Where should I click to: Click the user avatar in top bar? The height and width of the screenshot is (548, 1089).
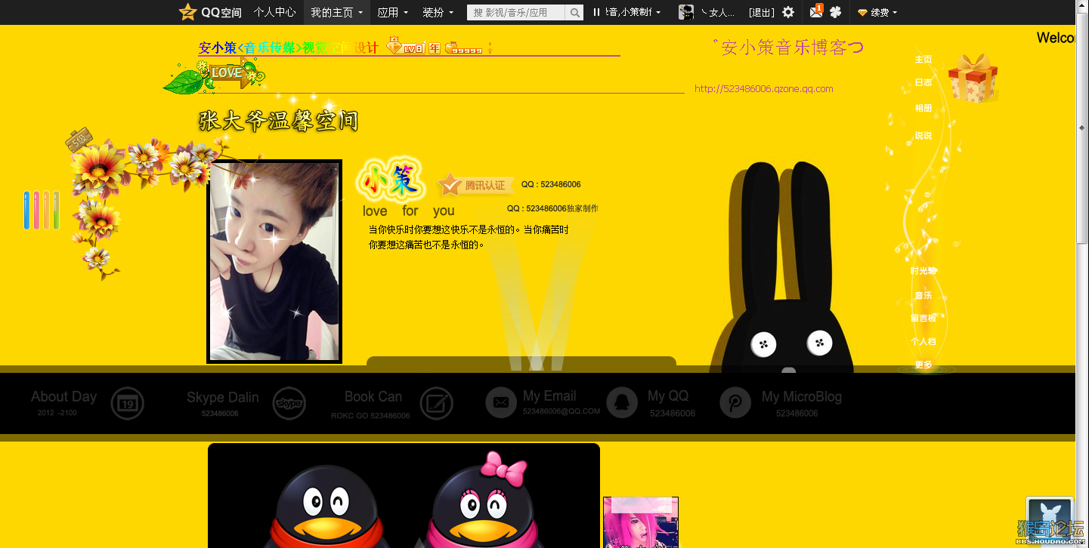pos(686,12)
